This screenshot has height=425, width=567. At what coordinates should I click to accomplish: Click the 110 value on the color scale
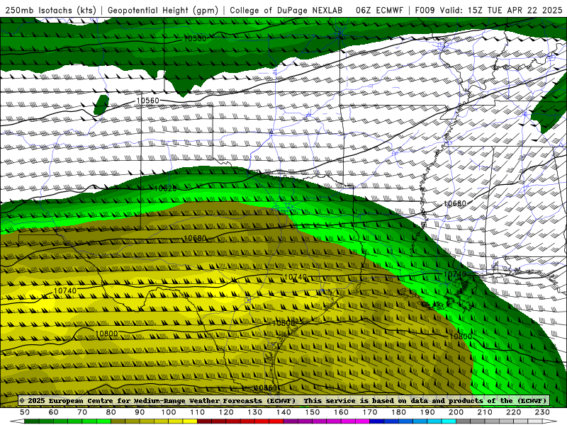coord(198,412)
